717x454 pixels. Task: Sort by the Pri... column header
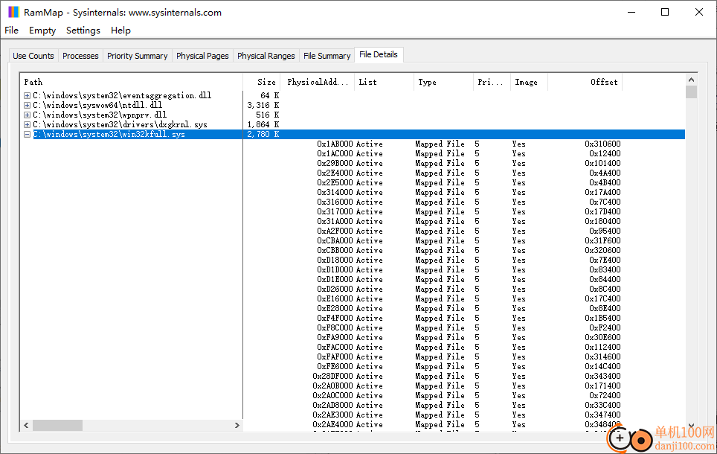(492, 82)
